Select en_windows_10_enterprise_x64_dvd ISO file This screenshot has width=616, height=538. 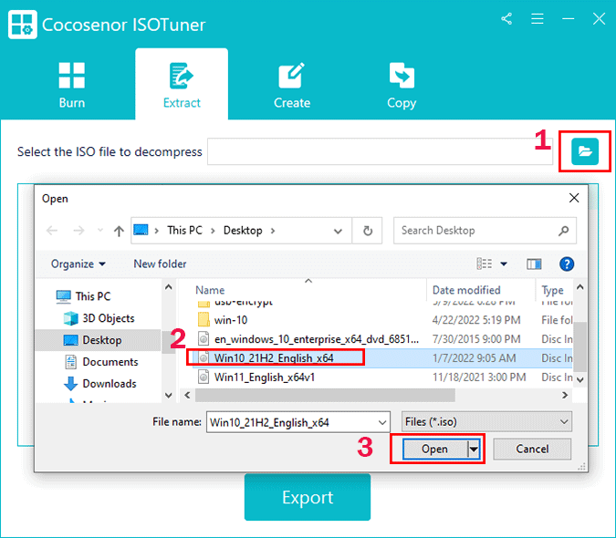pyautogui.click(x=317, y=339)
